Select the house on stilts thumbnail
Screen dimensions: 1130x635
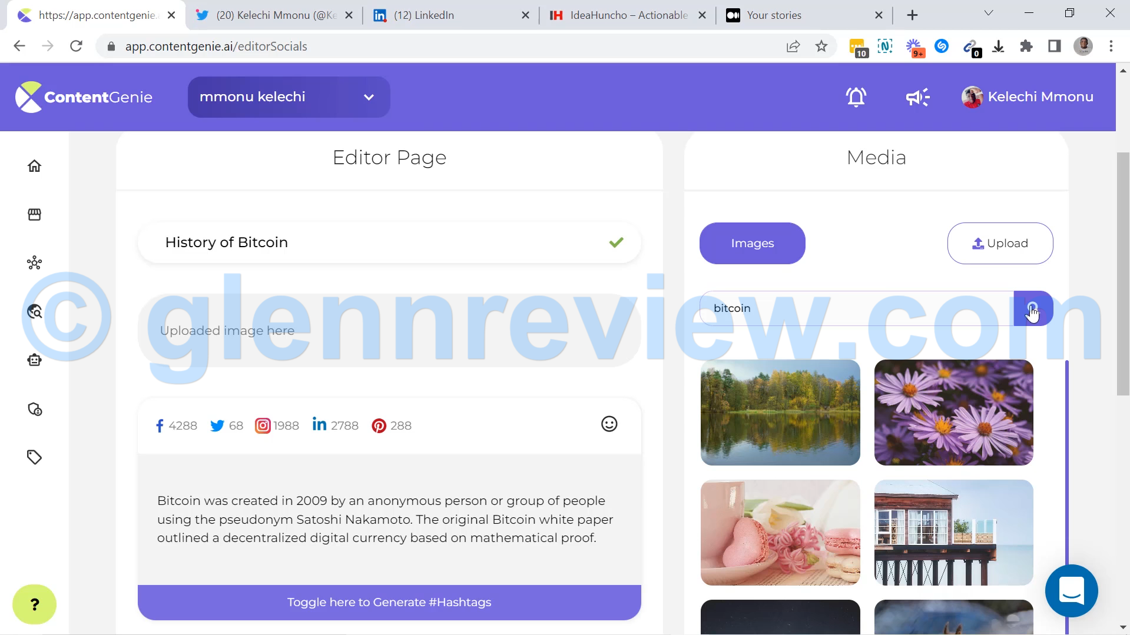(x=953, y=533)
